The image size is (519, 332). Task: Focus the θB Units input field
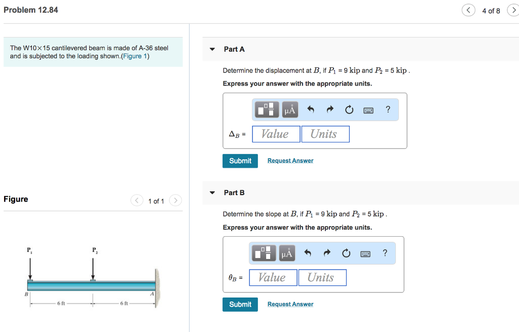322,277
